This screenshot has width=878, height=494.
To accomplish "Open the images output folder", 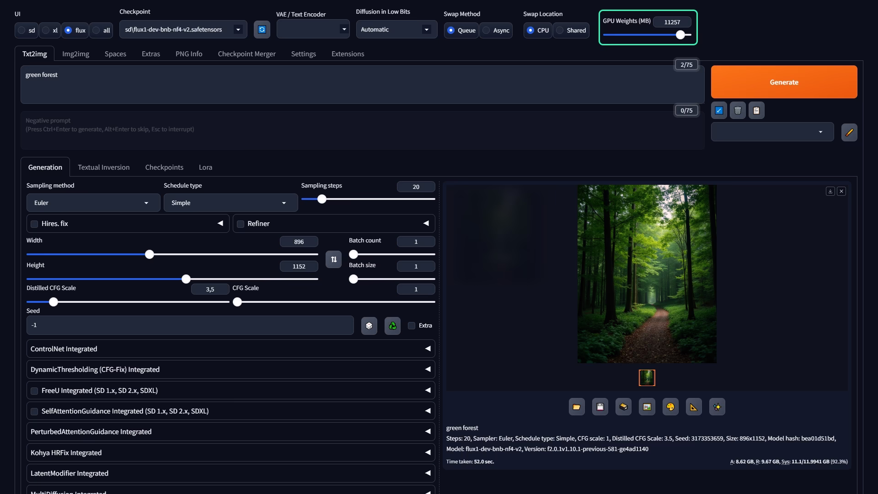I will pyautogui.click(x=577, y=407).
